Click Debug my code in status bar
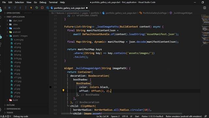Screen dimensions: 209x118 [x=21, y=116]
